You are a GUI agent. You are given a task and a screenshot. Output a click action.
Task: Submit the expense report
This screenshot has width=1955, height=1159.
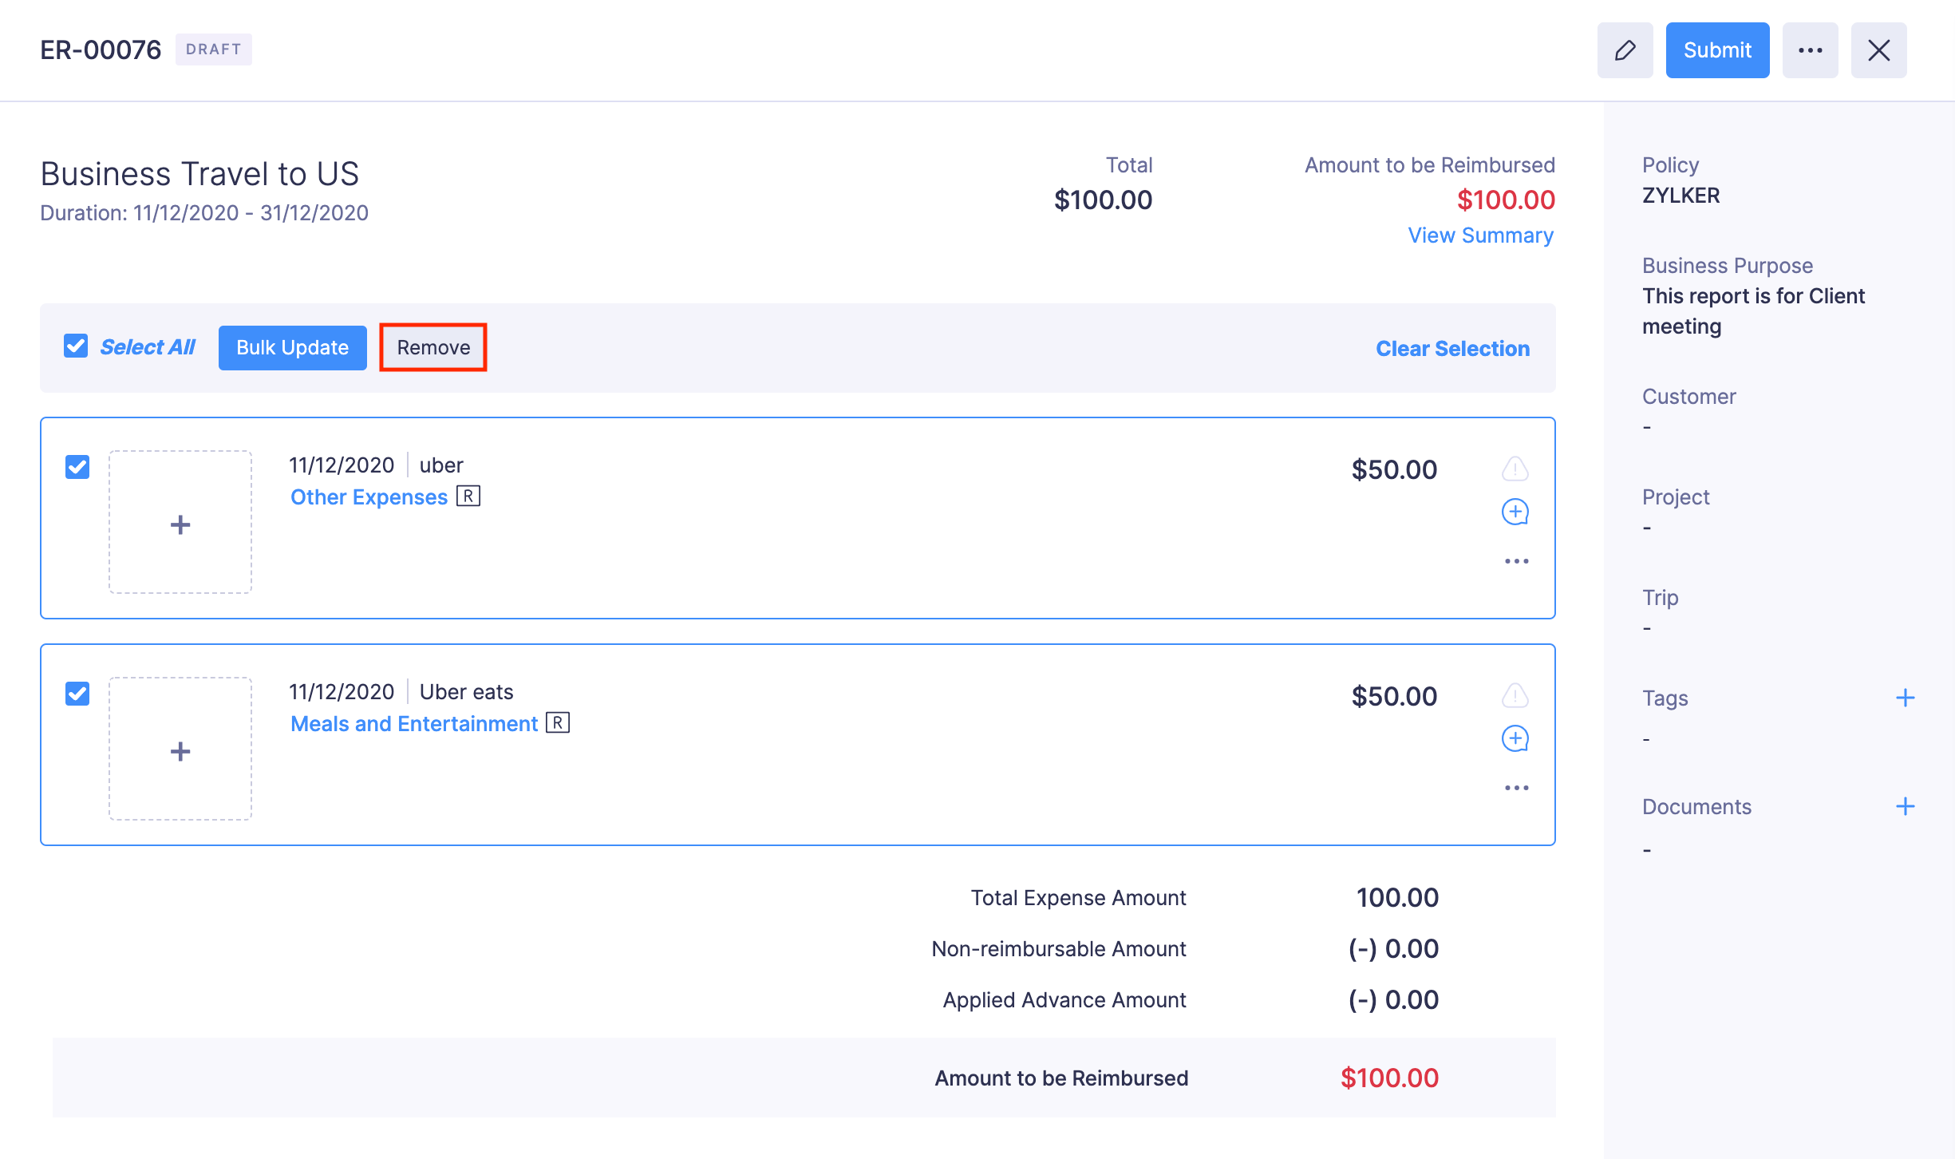(1716, 49)
